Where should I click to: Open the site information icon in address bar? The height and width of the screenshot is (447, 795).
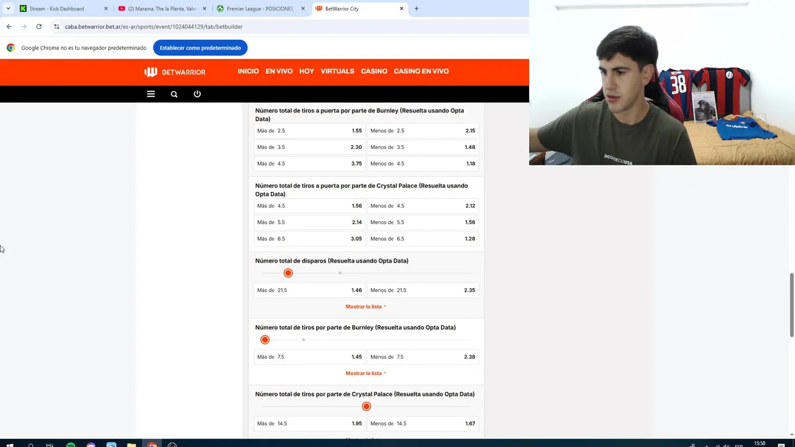57,27
